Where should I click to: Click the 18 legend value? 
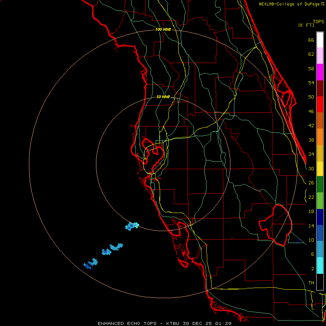(311, 212)
